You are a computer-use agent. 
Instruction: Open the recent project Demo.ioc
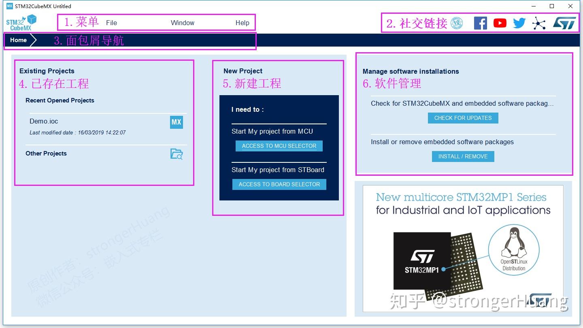pyautogui.click(x=43, y=121)
